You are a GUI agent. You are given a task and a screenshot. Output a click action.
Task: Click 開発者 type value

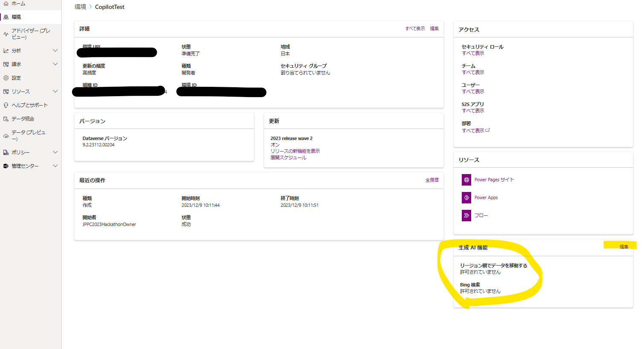188,73
